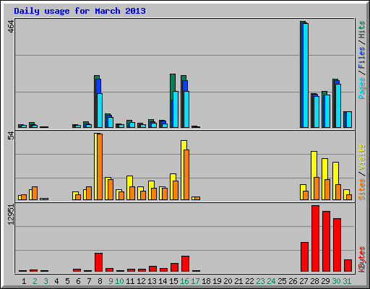Viewport: 370px width, 289px height.
Task: Click day 12 on the x-axis
Action: click(141, 281)
